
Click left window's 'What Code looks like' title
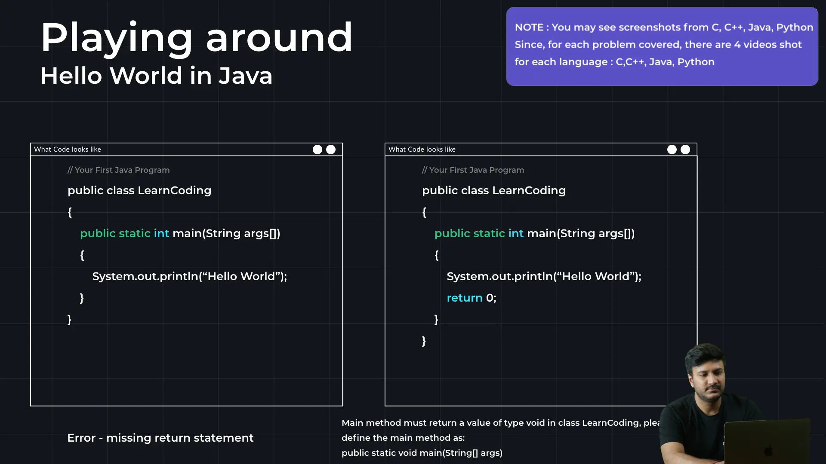68,150
